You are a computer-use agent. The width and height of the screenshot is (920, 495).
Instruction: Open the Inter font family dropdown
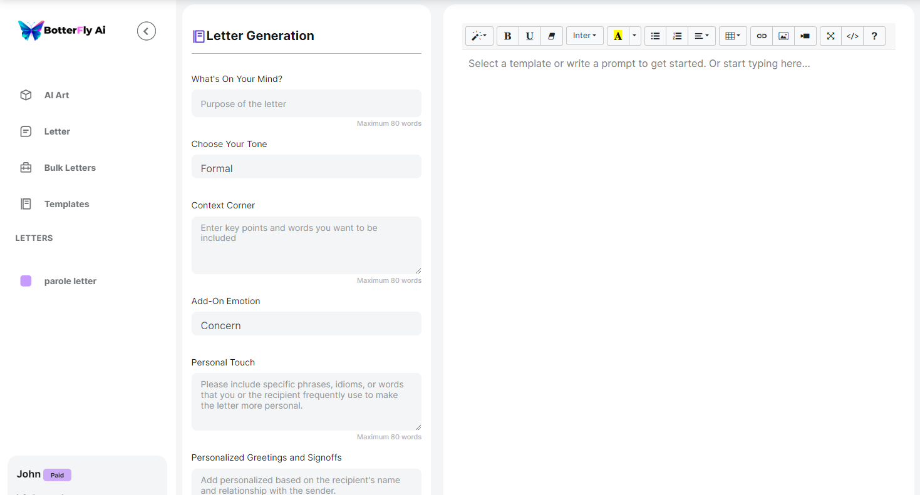(x=584, y=36)
